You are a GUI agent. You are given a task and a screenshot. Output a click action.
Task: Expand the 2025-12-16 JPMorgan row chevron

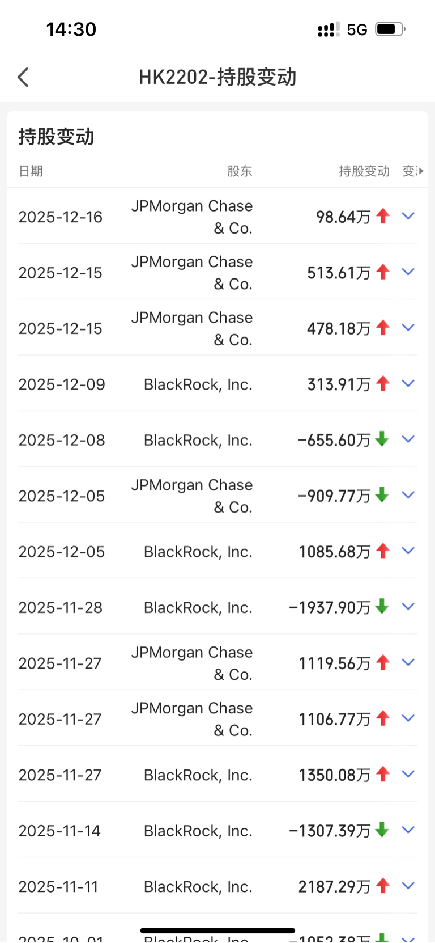tap(408, 216)
